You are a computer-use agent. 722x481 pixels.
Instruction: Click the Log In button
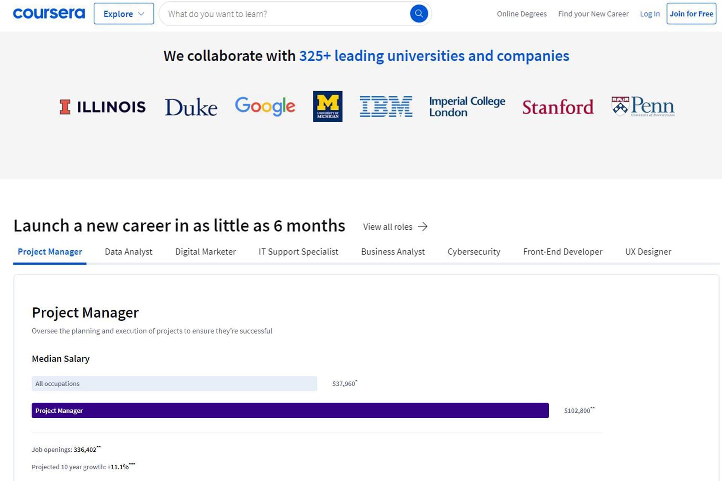[650, 14]
